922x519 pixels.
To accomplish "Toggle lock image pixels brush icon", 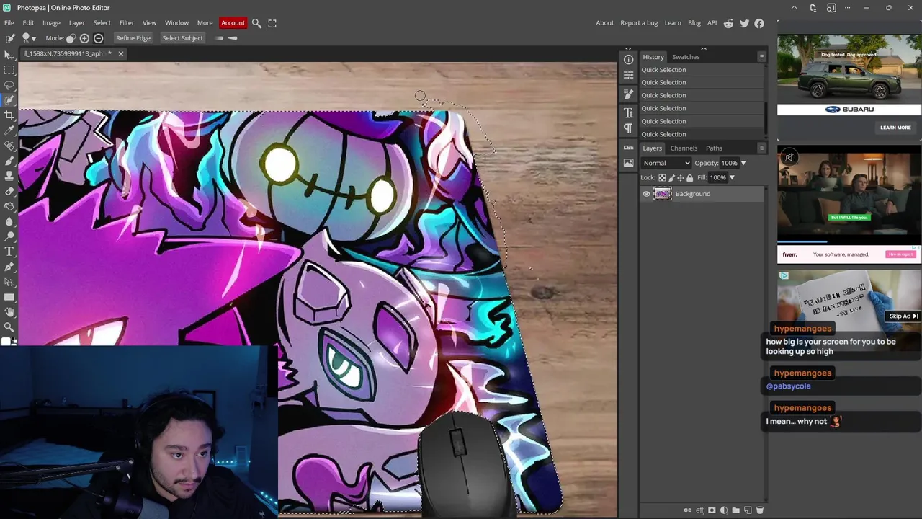I will click(x=671, y=178).
